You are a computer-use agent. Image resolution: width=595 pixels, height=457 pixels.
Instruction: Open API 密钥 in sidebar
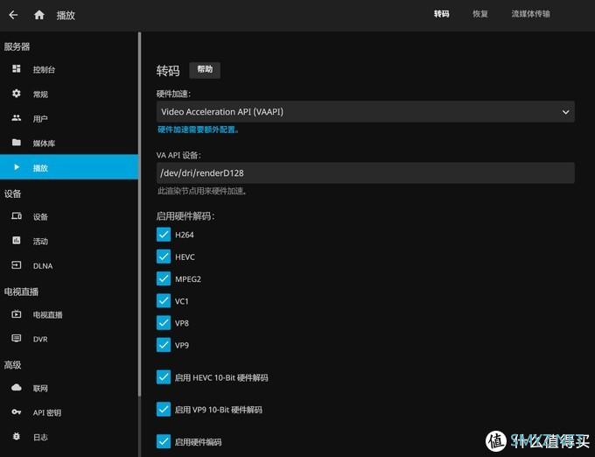pyautogui.click(x=69, y=412)
